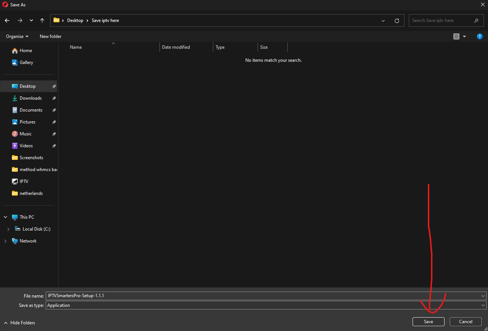Open the Gallery sidebar item

(x=26, y=62)
